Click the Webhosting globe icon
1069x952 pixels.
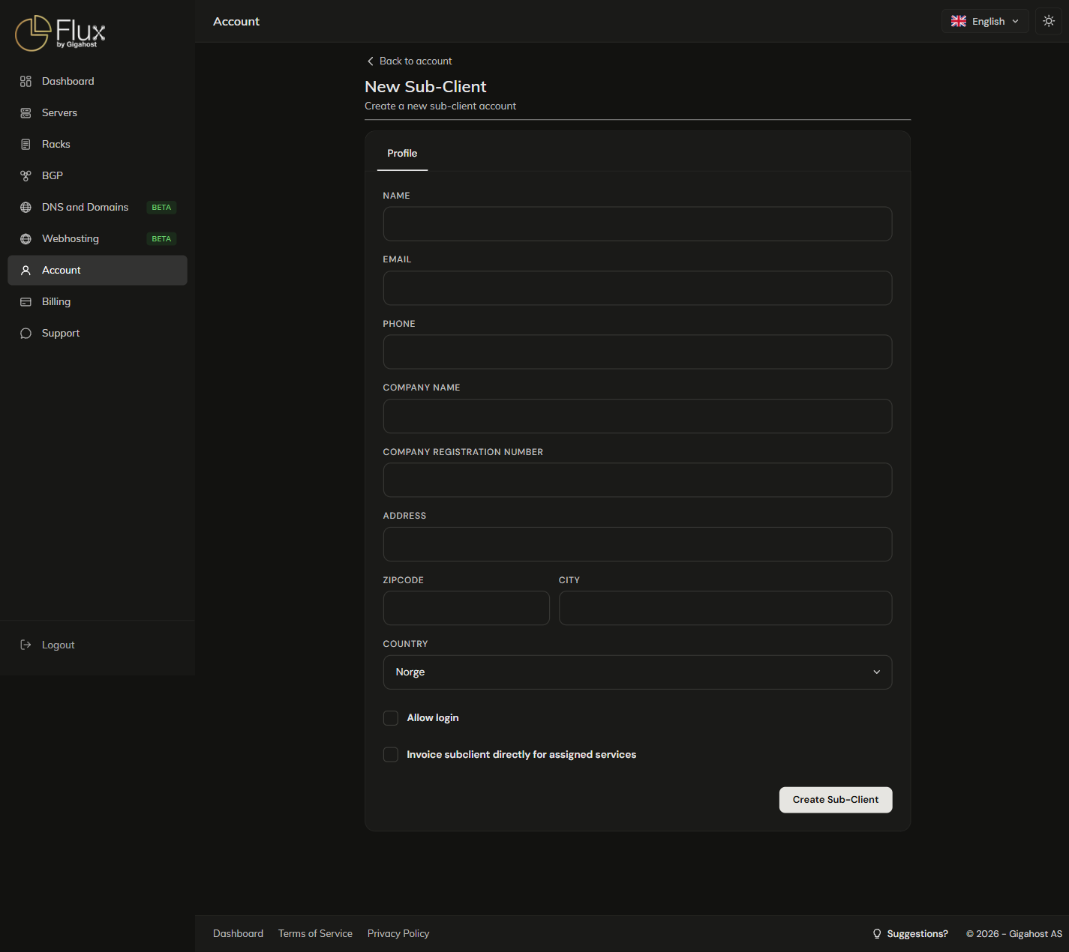coord(26,238)
